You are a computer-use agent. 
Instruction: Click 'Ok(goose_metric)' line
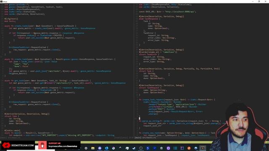(x=18, y=73)
